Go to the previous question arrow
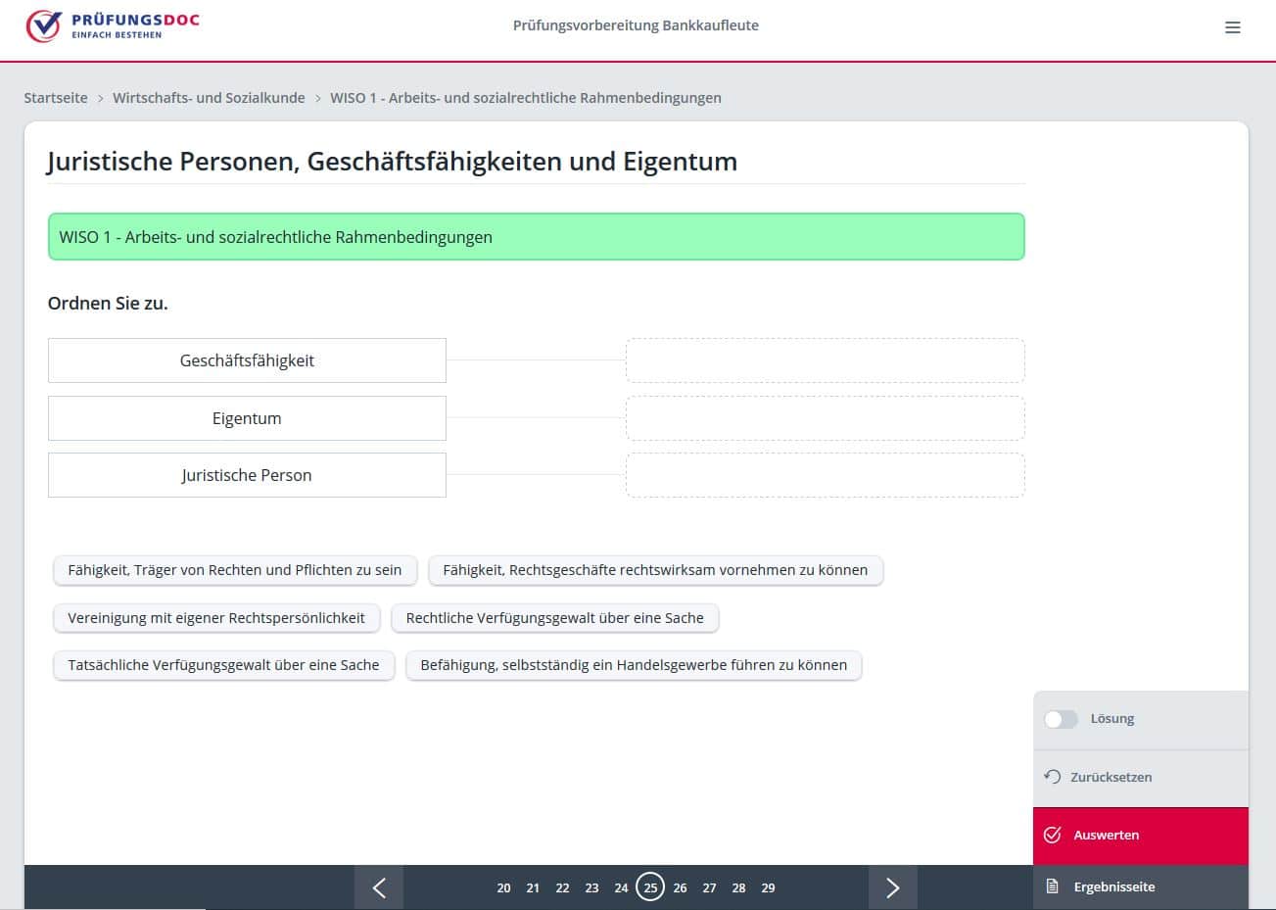 tap(379, 887)
